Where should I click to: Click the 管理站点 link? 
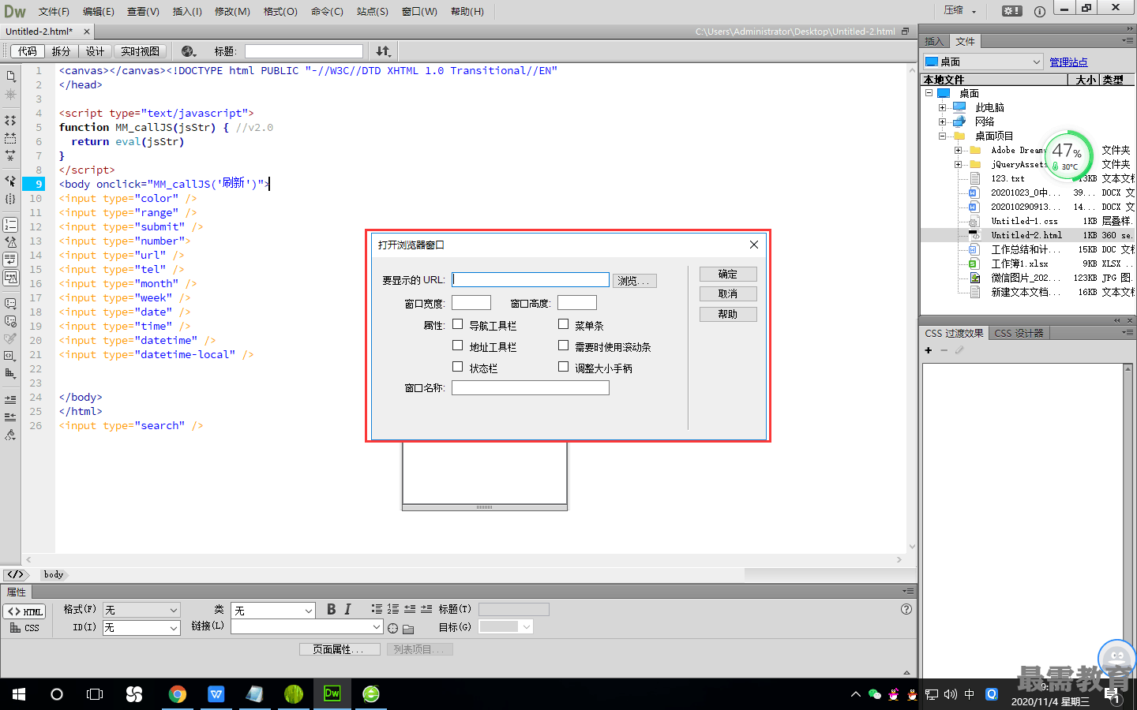pos(1068,62)
